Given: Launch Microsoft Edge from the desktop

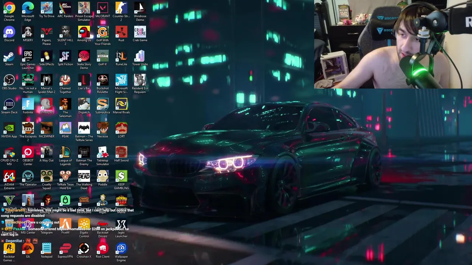Looking at the screenshot, I should point(28,8).
